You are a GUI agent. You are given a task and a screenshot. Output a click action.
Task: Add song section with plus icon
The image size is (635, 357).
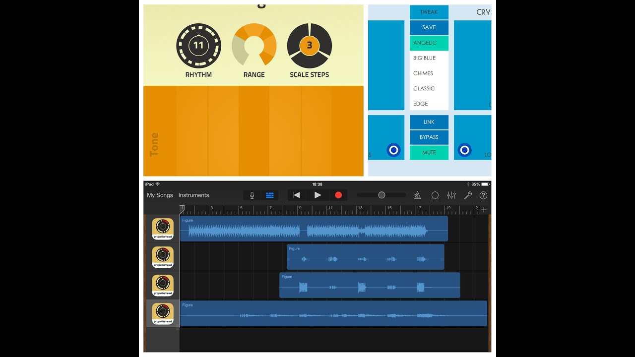[484, 210]
